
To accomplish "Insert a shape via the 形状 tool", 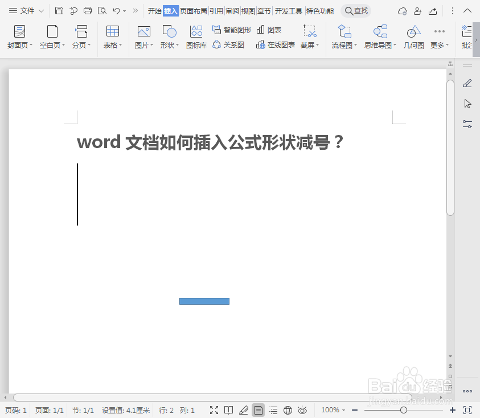I will click(x=168, y=37).
